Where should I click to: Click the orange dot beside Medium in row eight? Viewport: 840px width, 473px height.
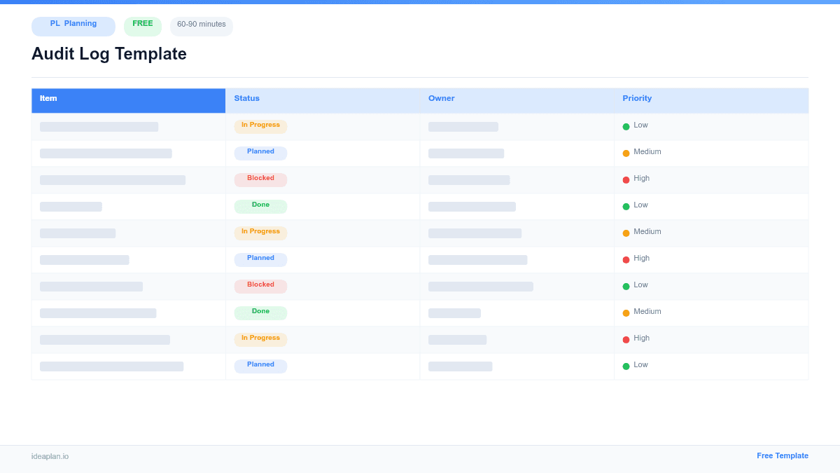tap(626, 312)
